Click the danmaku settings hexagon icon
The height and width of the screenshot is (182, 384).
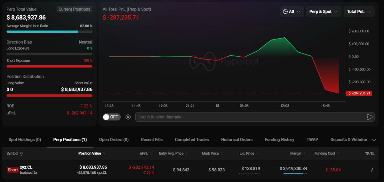(x=128, y=117)
